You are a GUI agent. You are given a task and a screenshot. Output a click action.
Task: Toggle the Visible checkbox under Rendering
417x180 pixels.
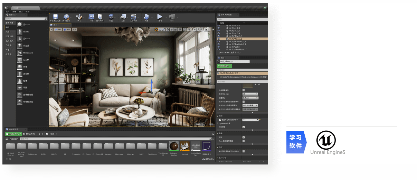point(244,137)
